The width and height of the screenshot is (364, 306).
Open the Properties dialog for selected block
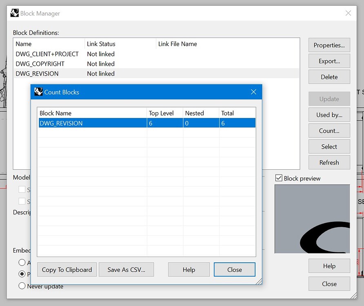[329, 45]
